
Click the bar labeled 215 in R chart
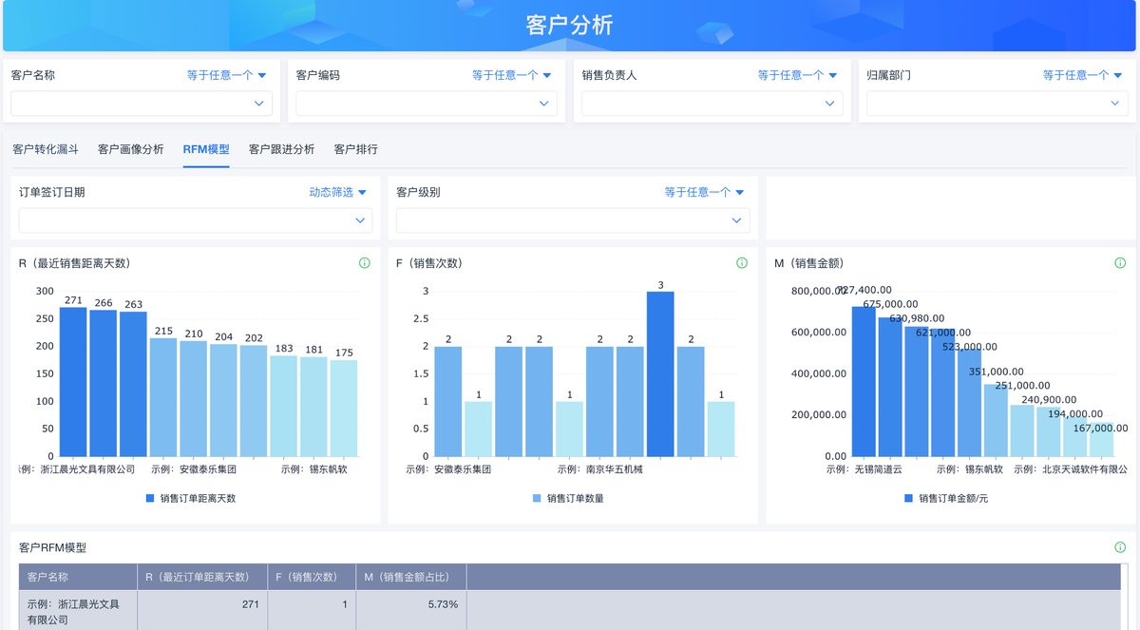click(163, 398)
